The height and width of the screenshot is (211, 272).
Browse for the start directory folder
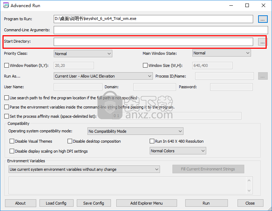click(x=262, y=42)
